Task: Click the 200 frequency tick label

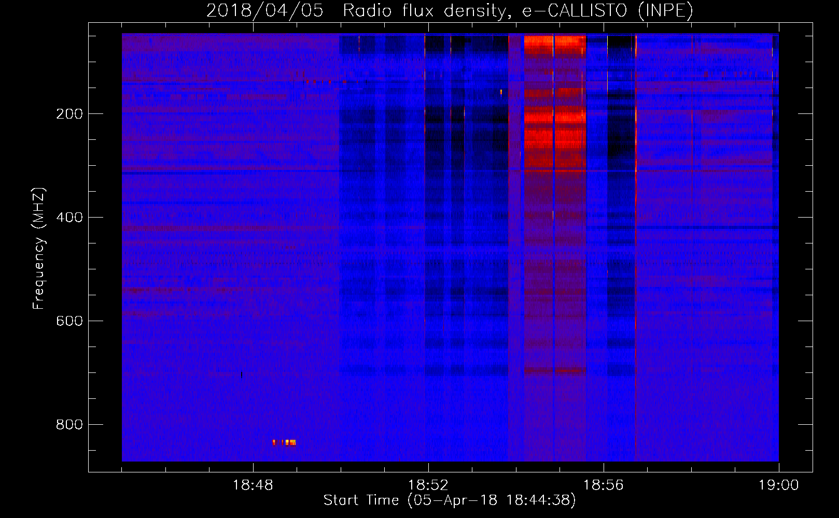Action: 69,114
